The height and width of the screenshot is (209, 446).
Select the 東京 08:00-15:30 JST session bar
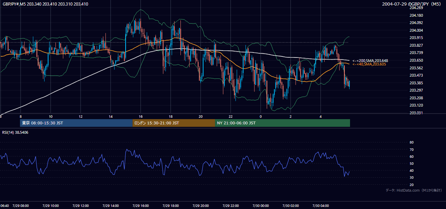(x=76, y=123)
